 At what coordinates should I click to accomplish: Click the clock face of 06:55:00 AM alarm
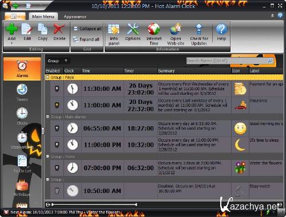(x=73, y=128)
